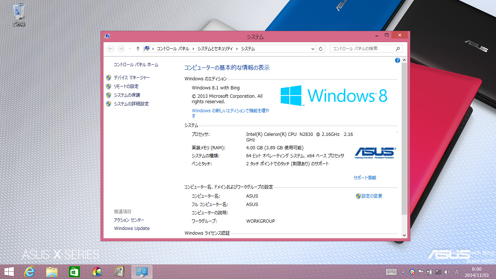Open the tan gift-box app on taskbar

point(119,272)
